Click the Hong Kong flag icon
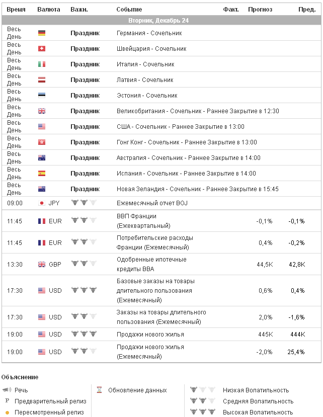Viewport: 323px width, 417px height. coord(42,142)
